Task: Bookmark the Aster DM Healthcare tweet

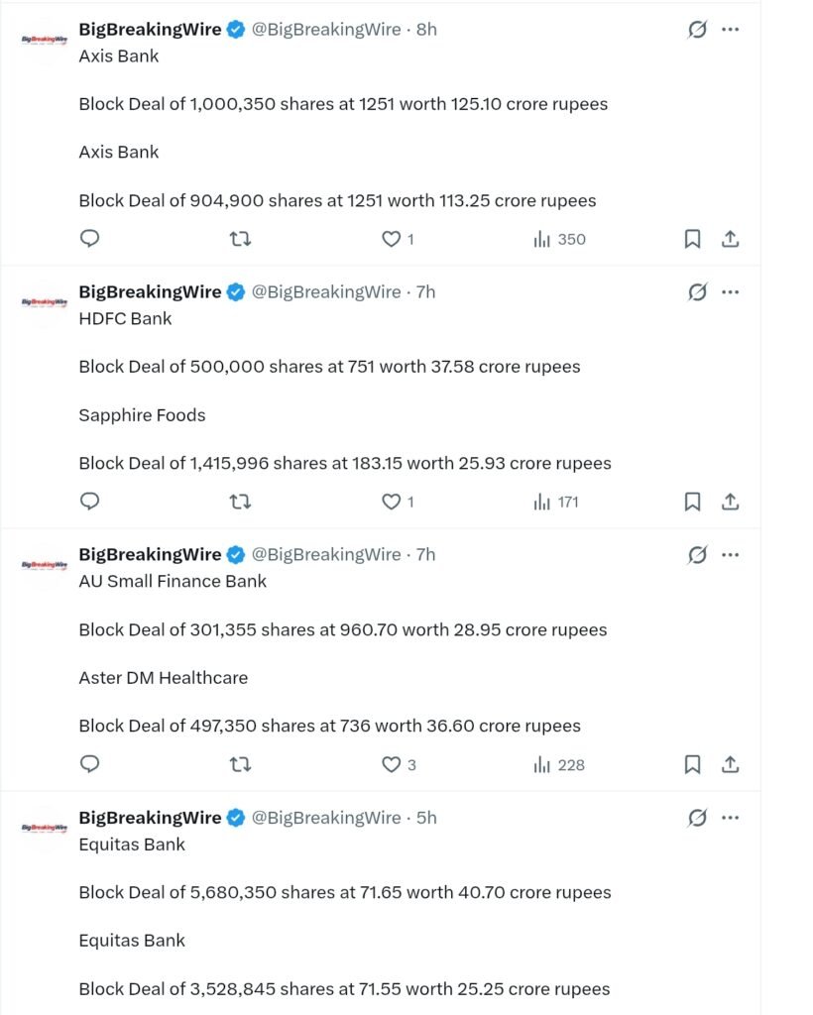Action: click(x=693, y=764)
